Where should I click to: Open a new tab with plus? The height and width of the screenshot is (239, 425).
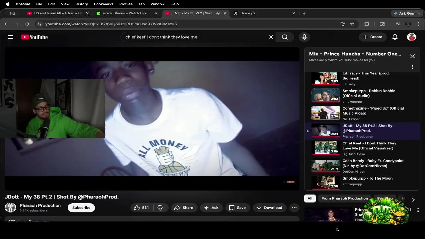(x=304, y=13)
